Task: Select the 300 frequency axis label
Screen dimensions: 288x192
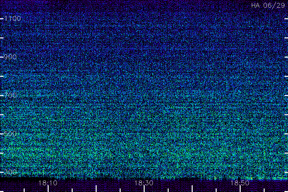Action: 10,172
